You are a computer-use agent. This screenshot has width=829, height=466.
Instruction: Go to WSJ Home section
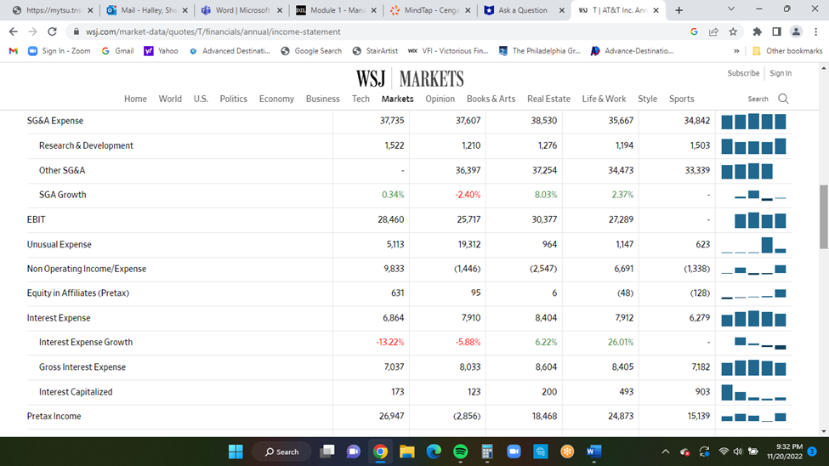point(135,99)
